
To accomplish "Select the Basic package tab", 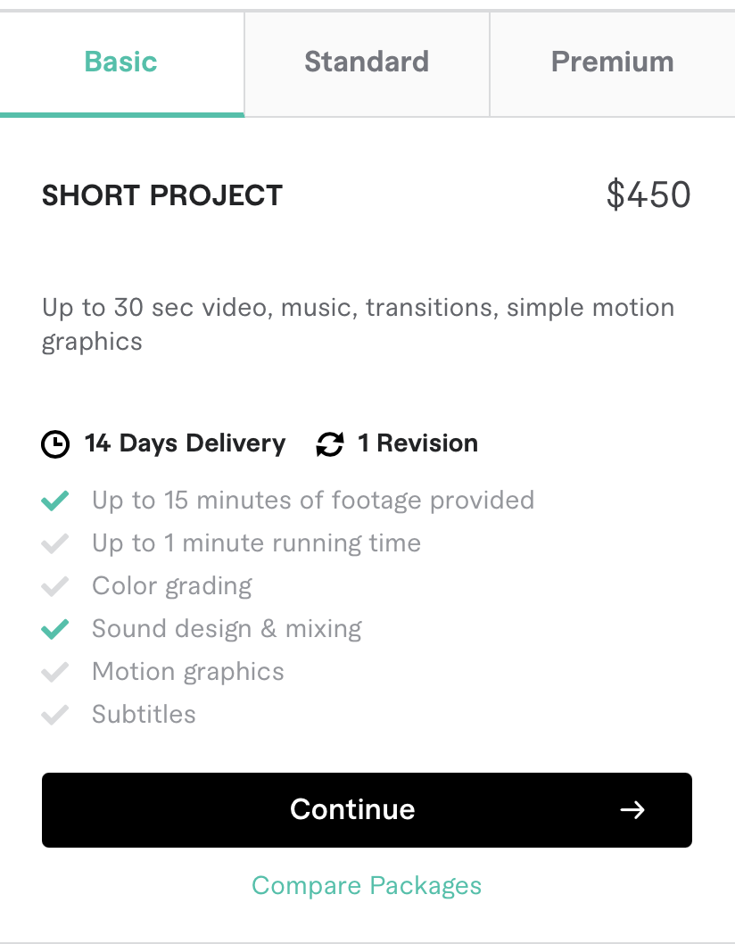I will click(x=121, y=62).
